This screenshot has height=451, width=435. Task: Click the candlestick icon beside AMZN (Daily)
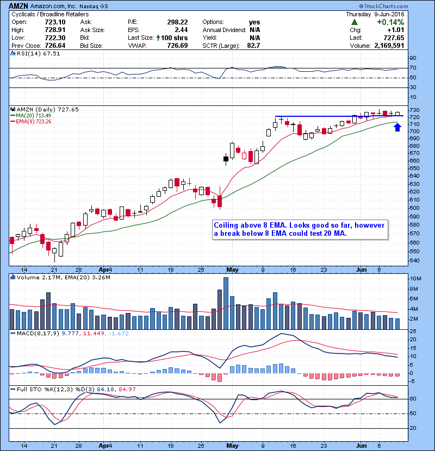13,109
